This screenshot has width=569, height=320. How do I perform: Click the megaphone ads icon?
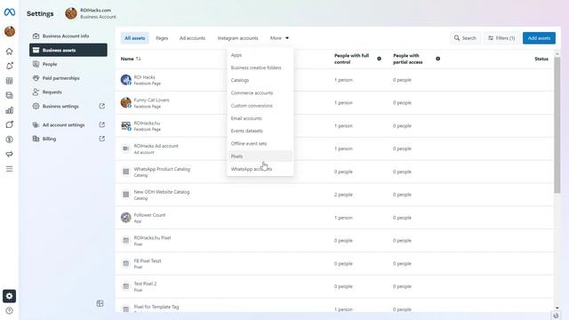[x=10, y=154]
